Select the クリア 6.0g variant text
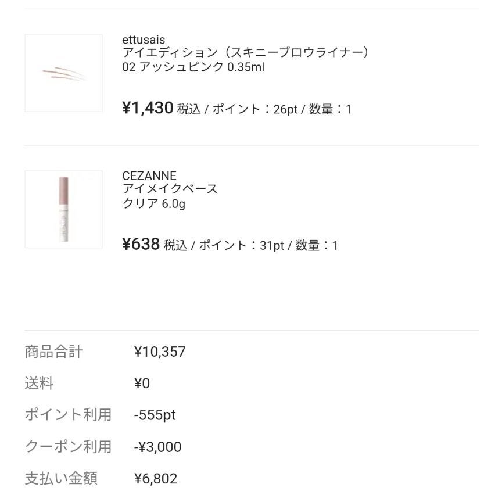The image size is (502, 502). coord(154,203)
